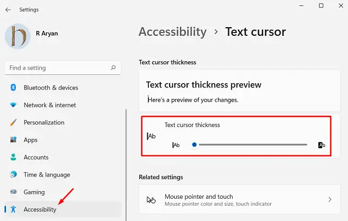Click the Network & internet Wi-Fi icon
Image resolution: width=348 pixels, height=221 pixels.
[13, 105]
